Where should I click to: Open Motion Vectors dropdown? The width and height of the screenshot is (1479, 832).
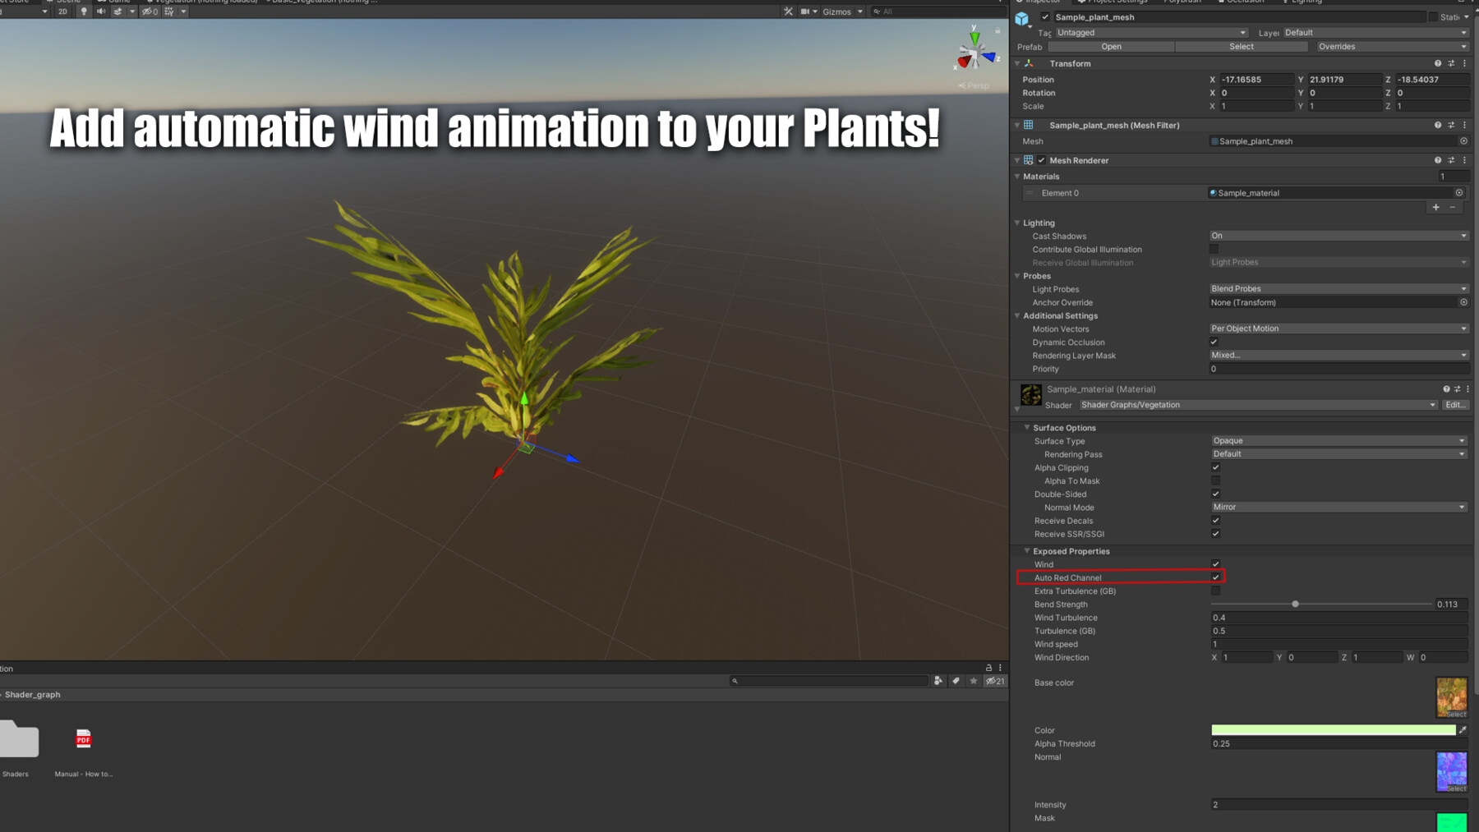(x=1338, y=329)
